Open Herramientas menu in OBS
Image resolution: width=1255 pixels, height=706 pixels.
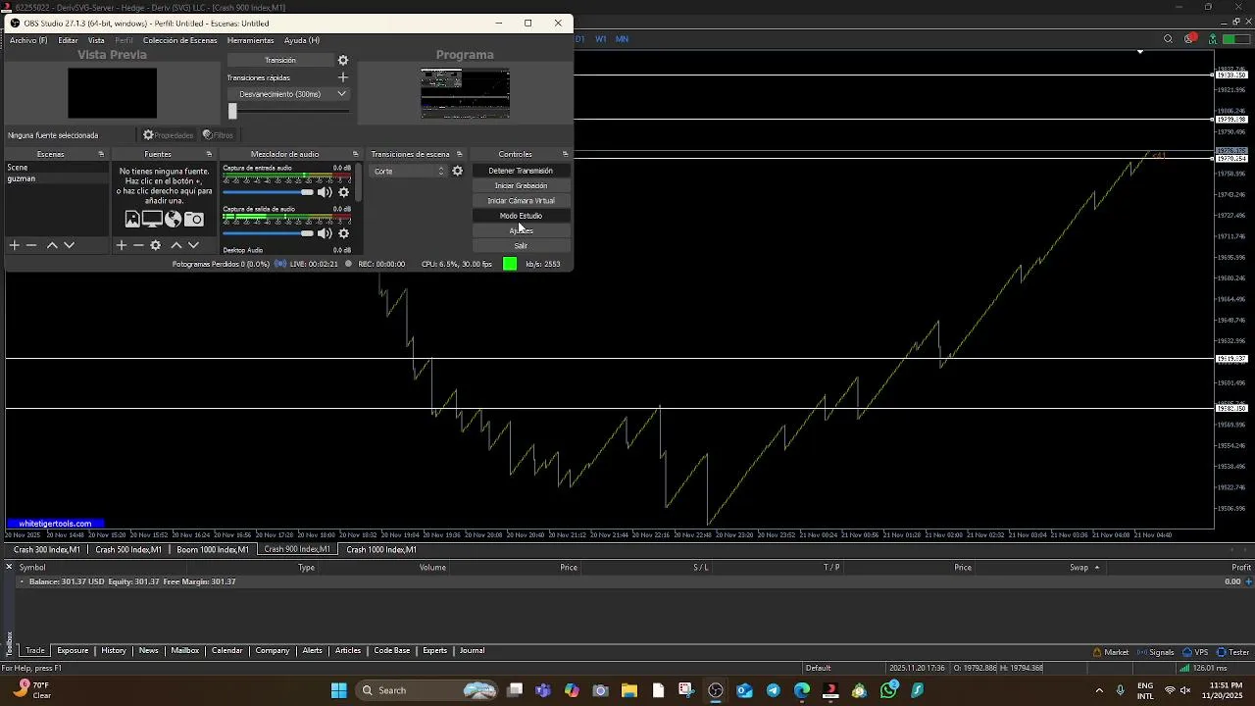(250, 40)
